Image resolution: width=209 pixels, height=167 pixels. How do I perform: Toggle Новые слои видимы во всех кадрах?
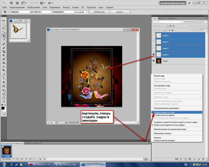pos(169,125)
